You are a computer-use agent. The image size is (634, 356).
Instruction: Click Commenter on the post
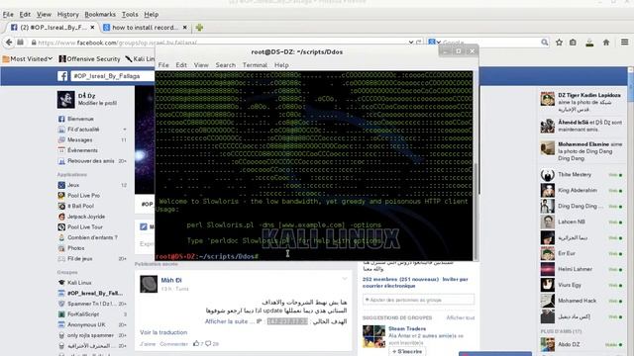pos(174,344)
